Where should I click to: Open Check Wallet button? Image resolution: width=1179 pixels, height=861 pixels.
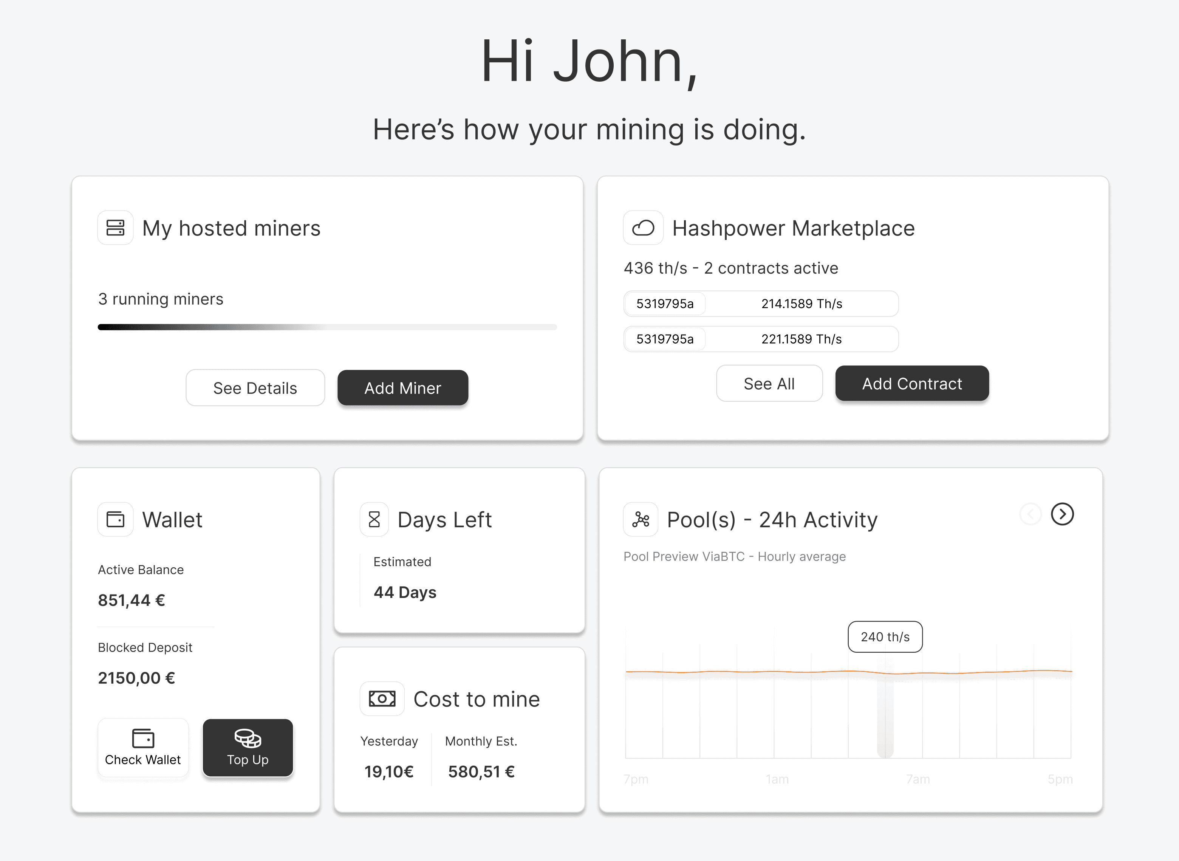(x=143, y=747)
